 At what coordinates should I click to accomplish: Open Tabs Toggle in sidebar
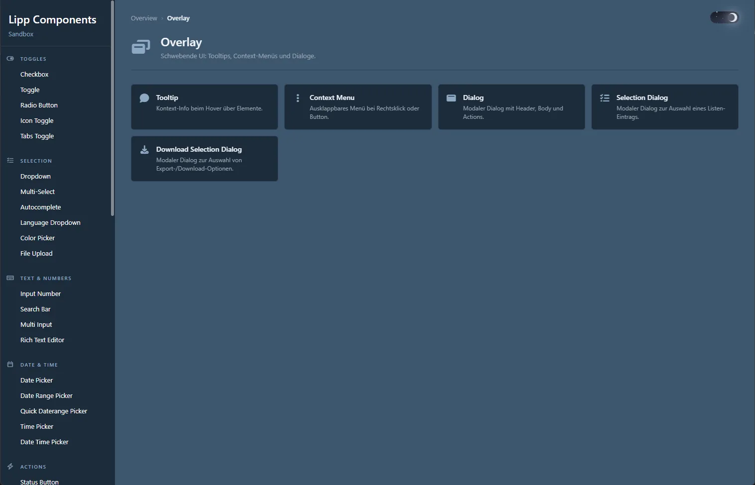tap(37, 136)
